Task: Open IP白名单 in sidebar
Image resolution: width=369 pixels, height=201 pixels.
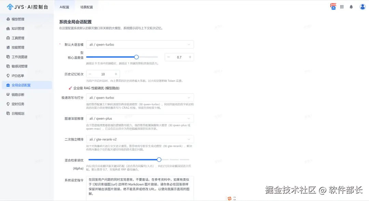Action: (x=27, y=76)
